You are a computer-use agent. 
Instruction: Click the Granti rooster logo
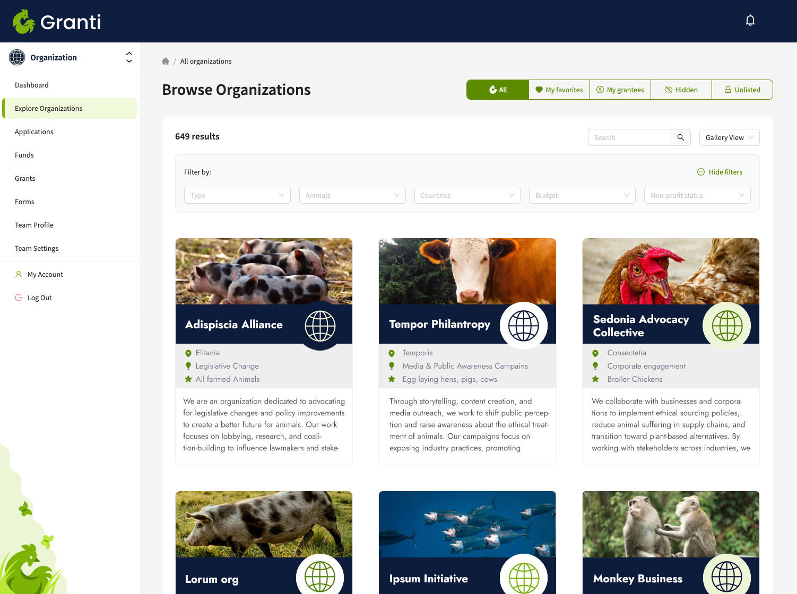(23, 20)
